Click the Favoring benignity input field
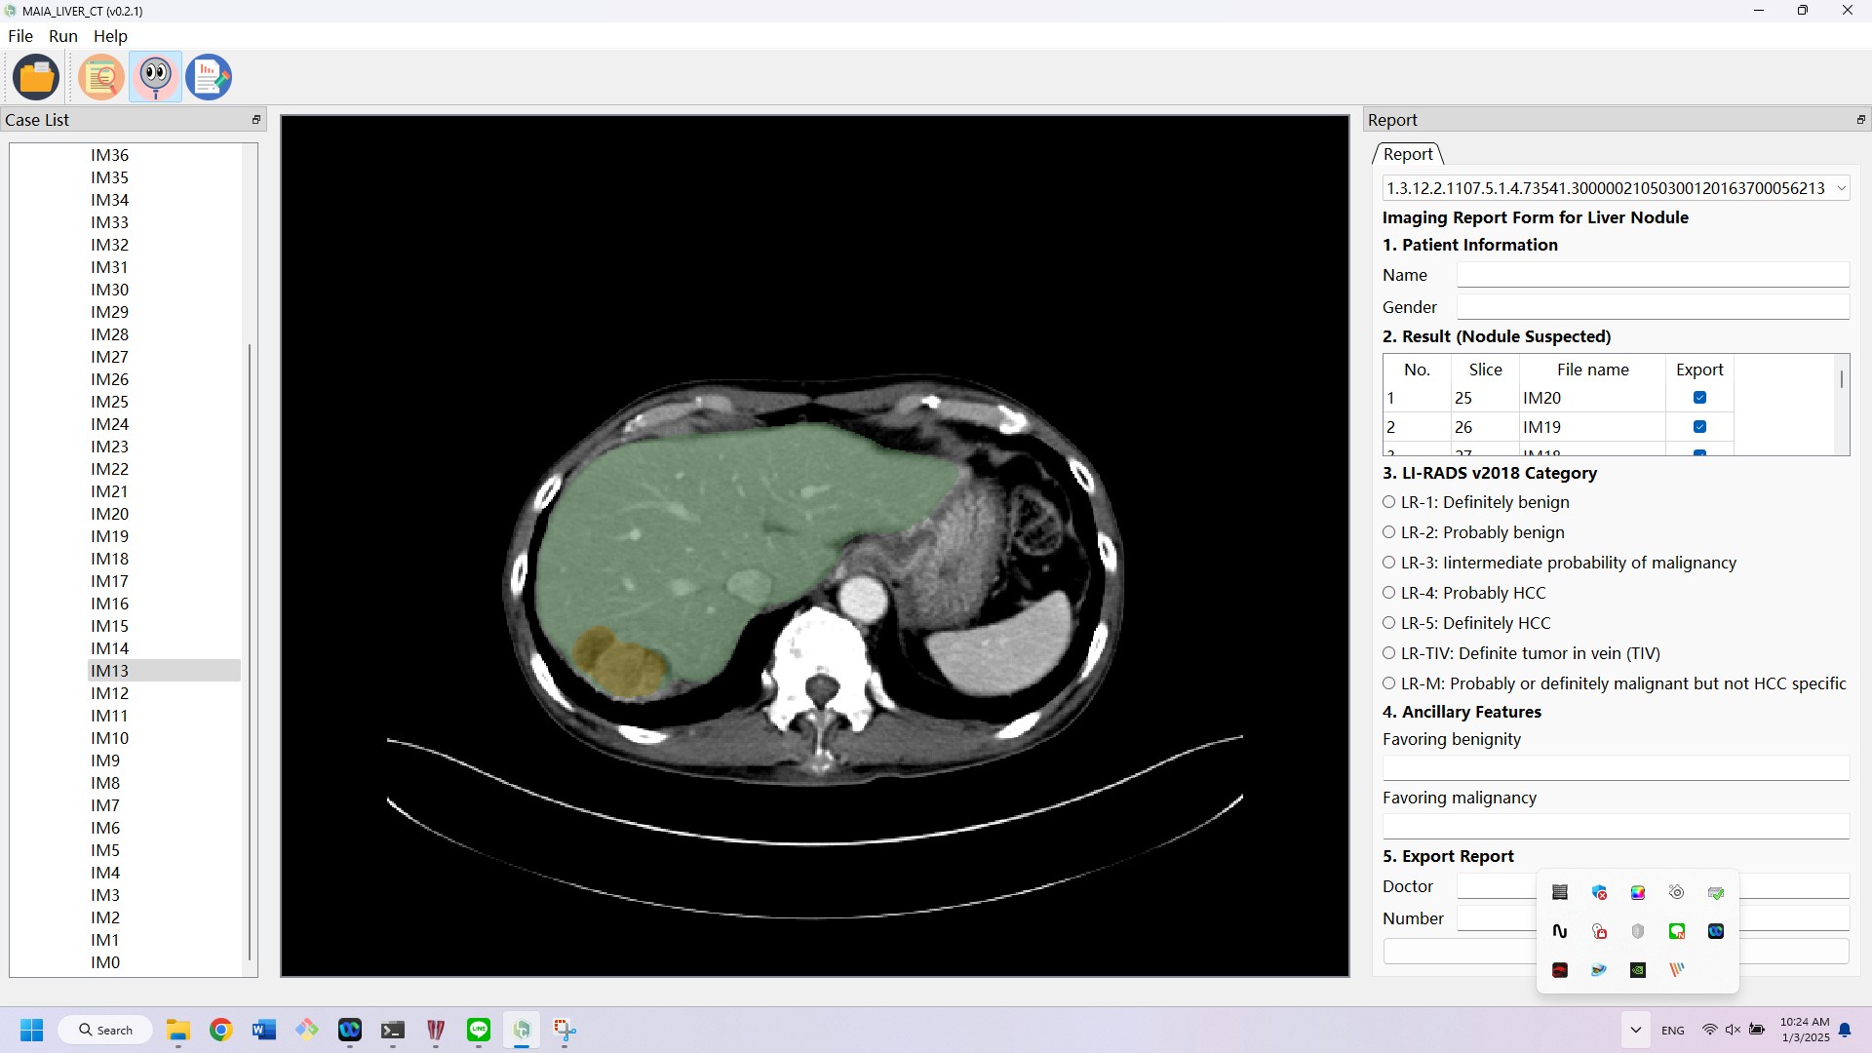Screen dimensions: 1872x1053 (x=1616, y=768)
